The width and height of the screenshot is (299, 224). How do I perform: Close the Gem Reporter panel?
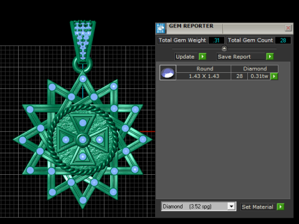[x=288, y=28]
